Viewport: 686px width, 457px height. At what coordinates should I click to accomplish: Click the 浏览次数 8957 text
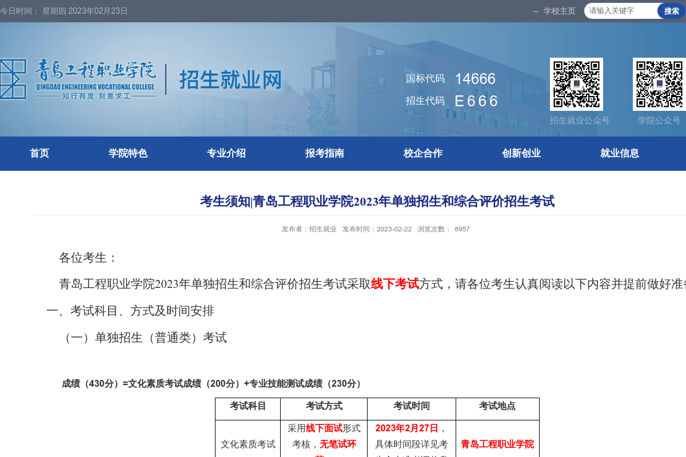point(444,229)
